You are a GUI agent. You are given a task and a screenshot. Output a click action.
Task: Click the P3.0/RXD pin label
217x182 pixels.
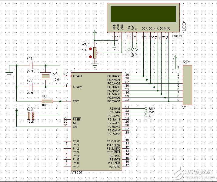click(x=113, y=141)
